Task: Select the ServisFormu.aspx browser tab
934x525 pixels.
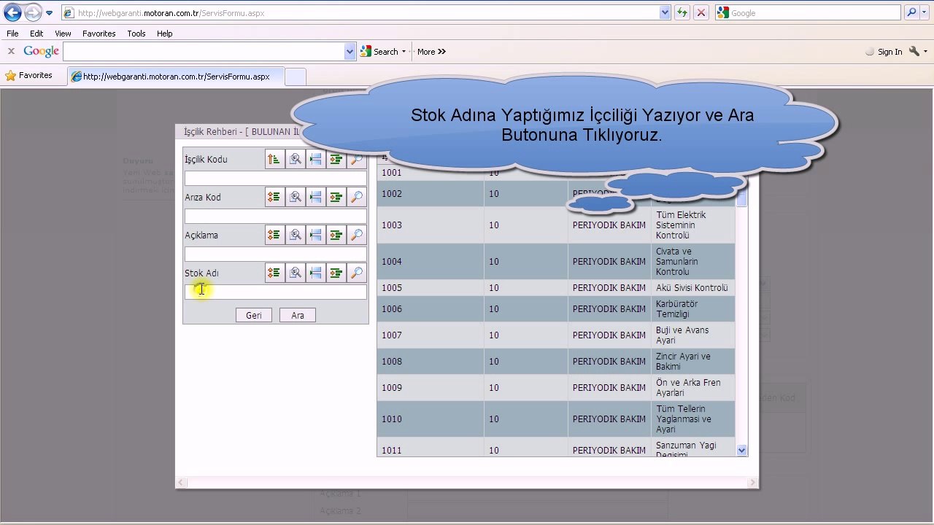Action: click(x=176, y=77)
